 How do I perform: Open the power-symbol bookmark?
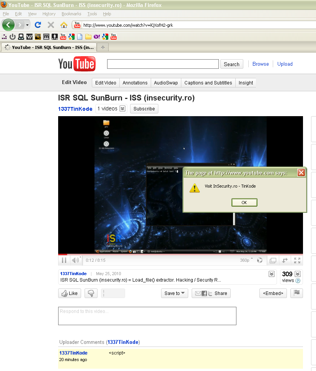(x=13, y=37)
